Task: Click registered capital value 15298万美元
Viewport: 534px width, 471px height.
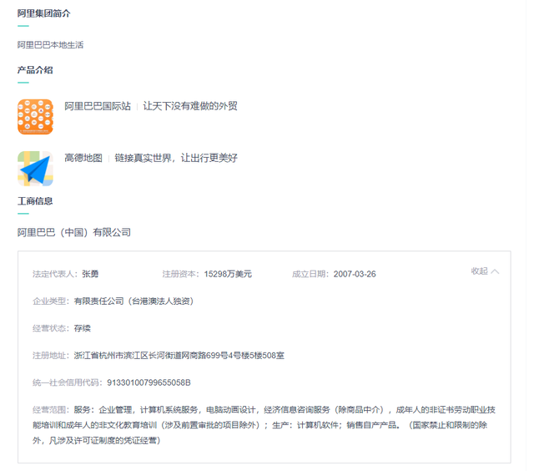Action: click(x=228, y=274)
